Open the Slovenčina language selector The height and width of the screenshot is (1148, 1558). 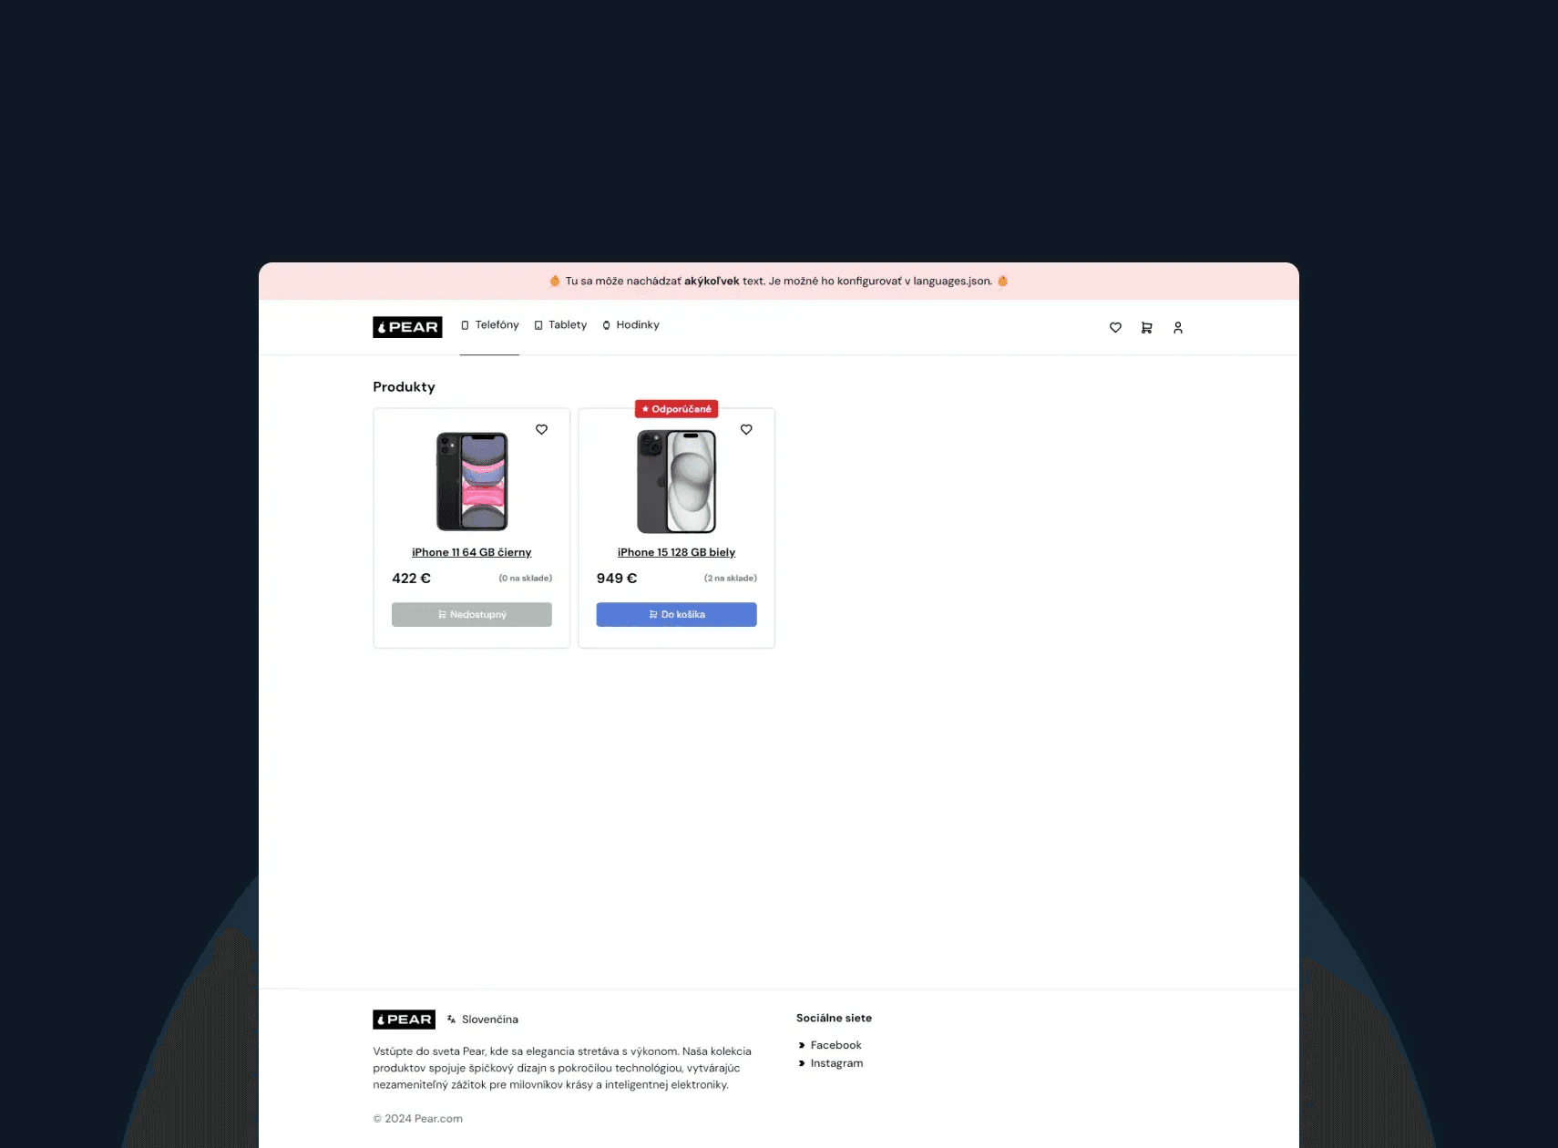coord(483,1020)
